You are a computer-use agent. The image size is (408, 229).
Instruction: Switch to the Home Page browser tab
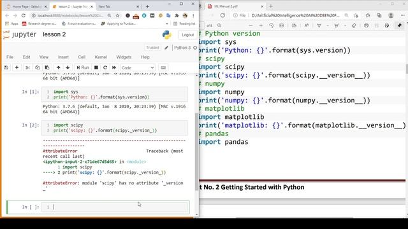[x=26, y=6]
